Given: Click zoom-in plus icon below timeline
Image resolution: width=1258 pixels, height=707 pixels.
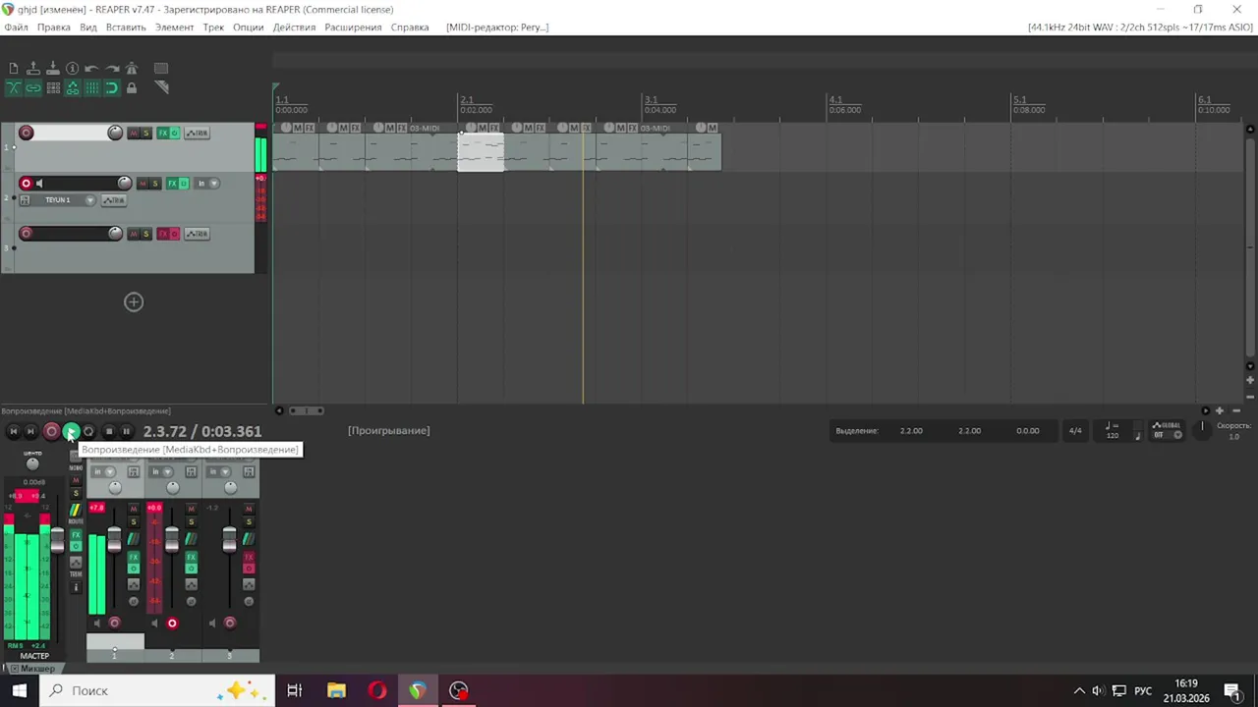Looking at the screenshot, I should [1220, 411].
